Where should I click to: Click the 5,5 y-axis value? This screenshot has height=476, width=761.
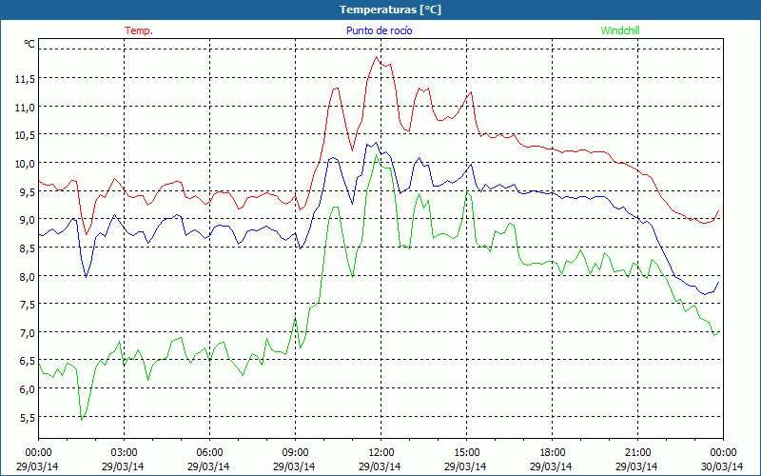click(27, 418)
